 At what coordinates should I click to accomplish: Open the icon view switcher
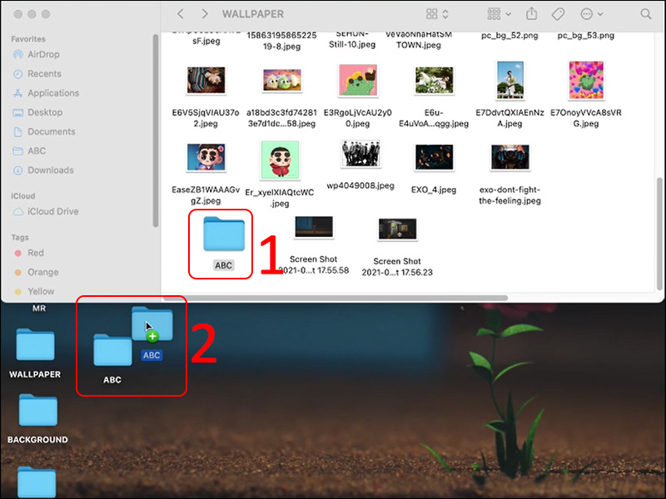[437, 14]
